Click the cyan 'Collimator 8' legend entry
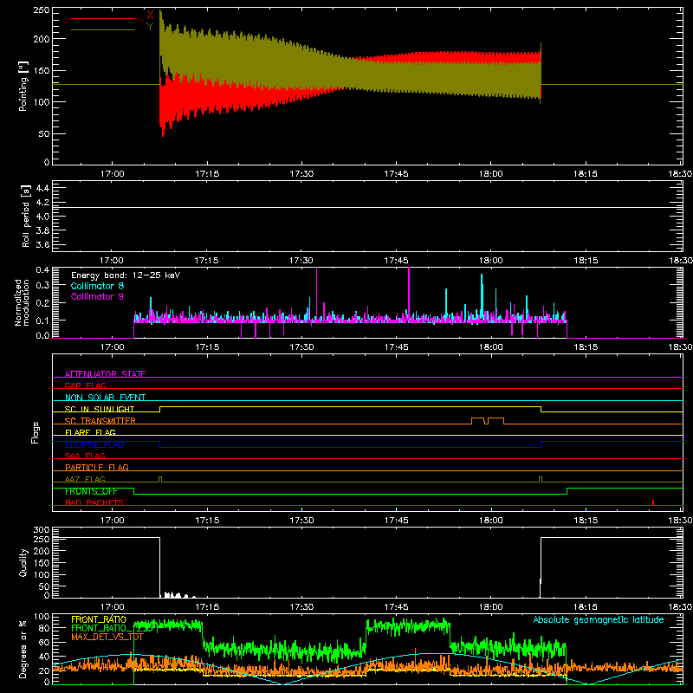Screen dimensions: 693x693 pyautogui.click(x=97, y=286)
